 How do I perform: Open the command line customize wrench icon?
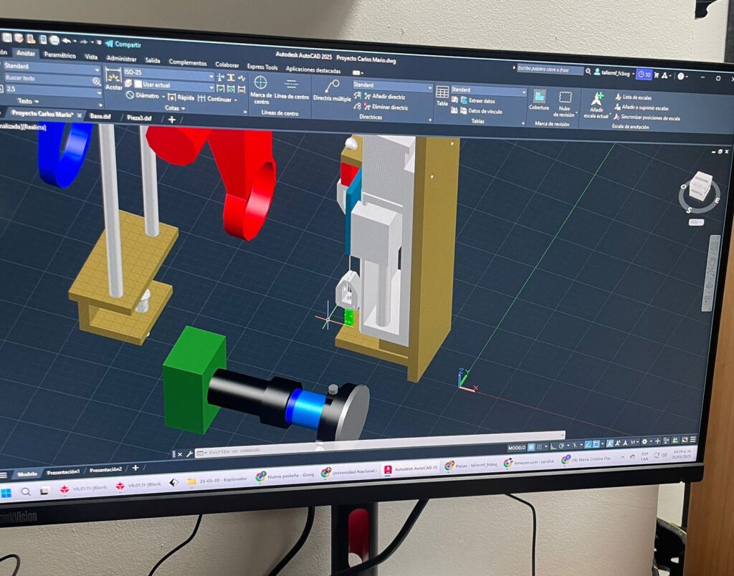(189, 453)
